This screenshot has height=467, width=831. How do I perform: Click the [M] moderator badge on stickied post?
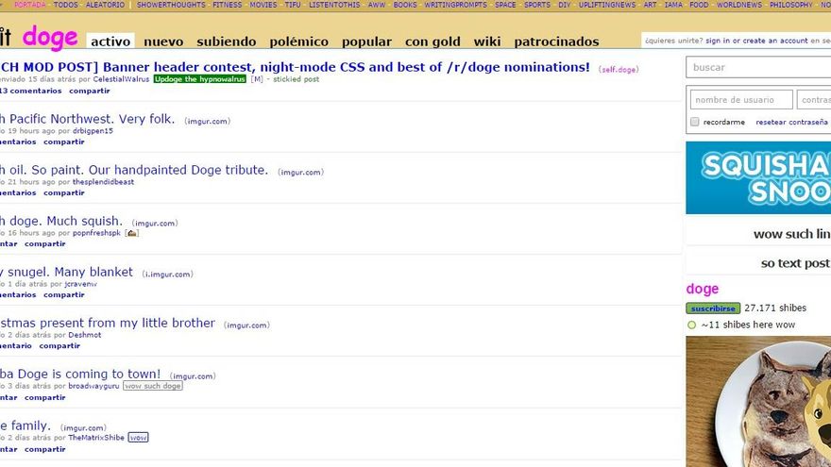256,79
